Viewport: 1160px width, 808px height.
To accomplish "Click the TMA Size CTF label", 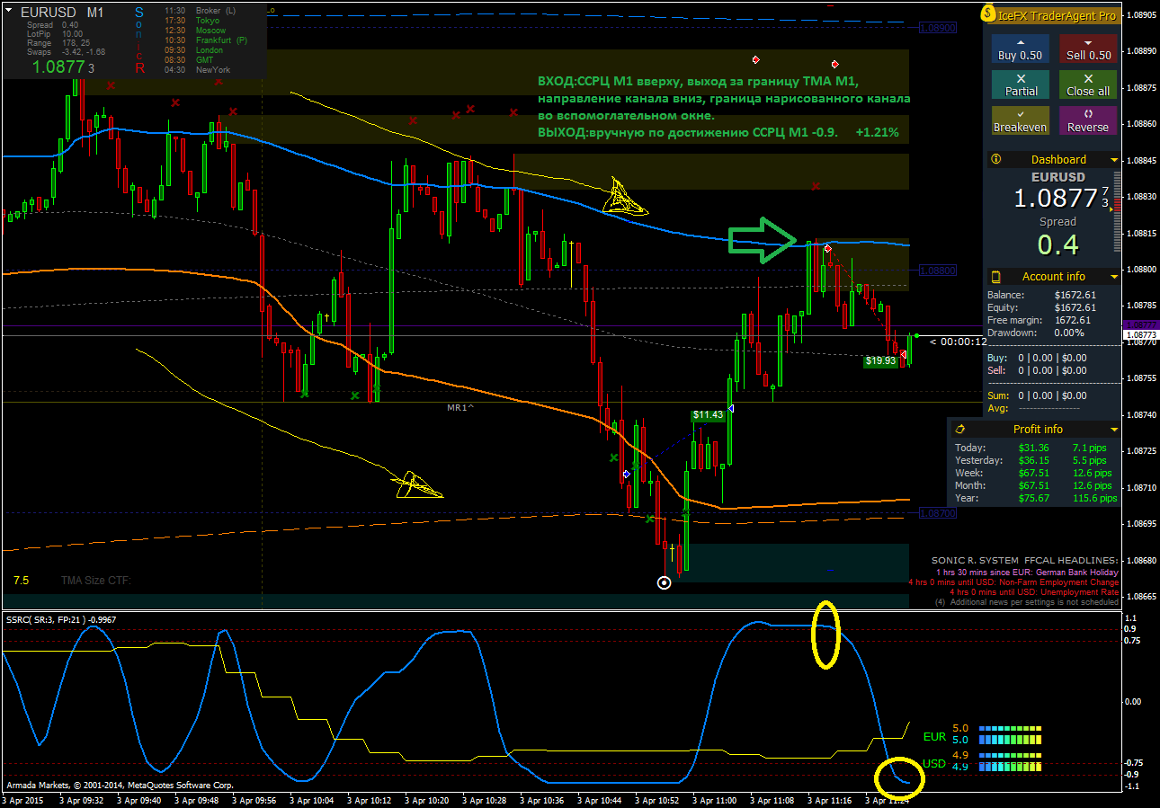I will [x=96, y=581].
